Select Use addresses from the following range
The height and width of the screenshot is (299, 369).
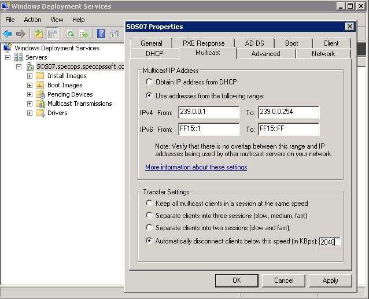149,95
